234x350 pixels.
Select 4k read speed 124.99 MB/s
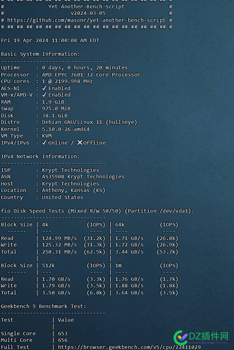coord(59,238)
